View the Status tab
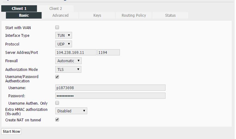 tap(170, 15)
